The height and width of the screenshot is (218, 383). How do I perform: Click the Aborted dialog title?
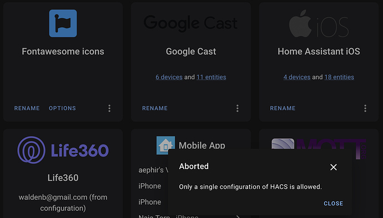click(194, 167)
